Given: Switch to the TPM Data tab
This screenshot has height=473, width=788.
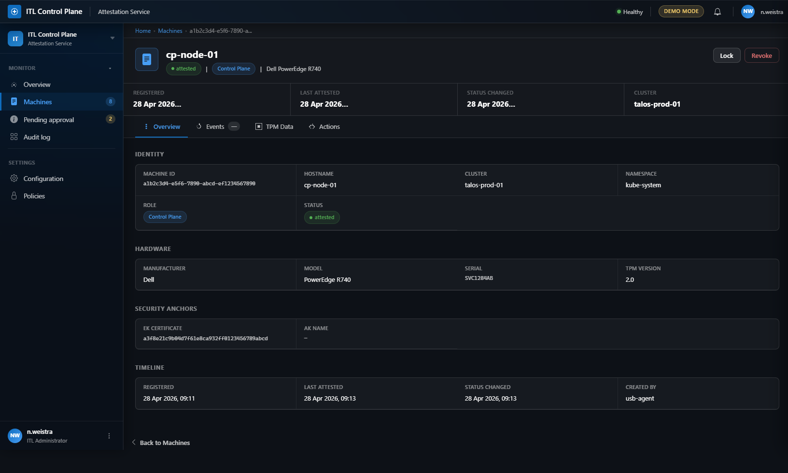Looking at the screenshot, I should [x=274, y=126].
